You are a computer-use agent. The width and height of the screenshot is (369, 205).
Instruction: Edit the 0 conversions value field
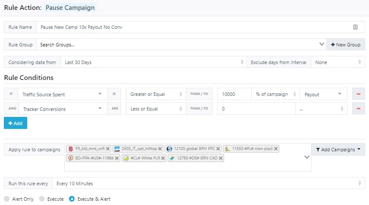(x=256, y=109)
